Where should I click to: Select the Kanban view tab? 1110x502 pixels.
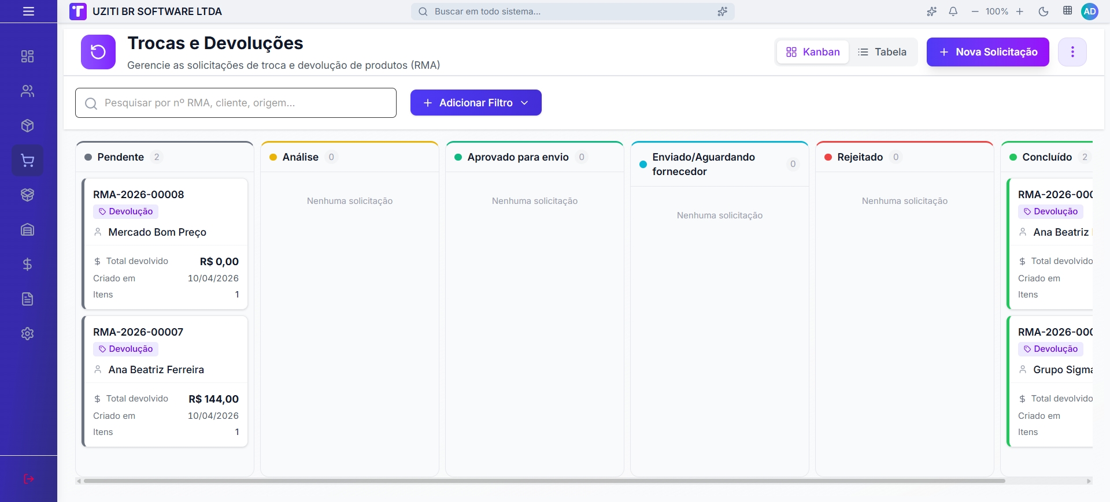(812, 52)
